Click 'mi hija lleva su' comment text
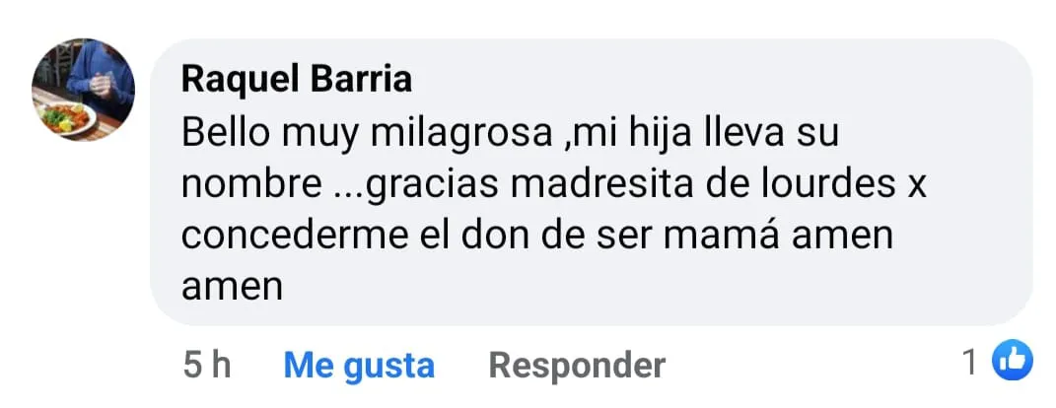 click(x=704, y=134)
